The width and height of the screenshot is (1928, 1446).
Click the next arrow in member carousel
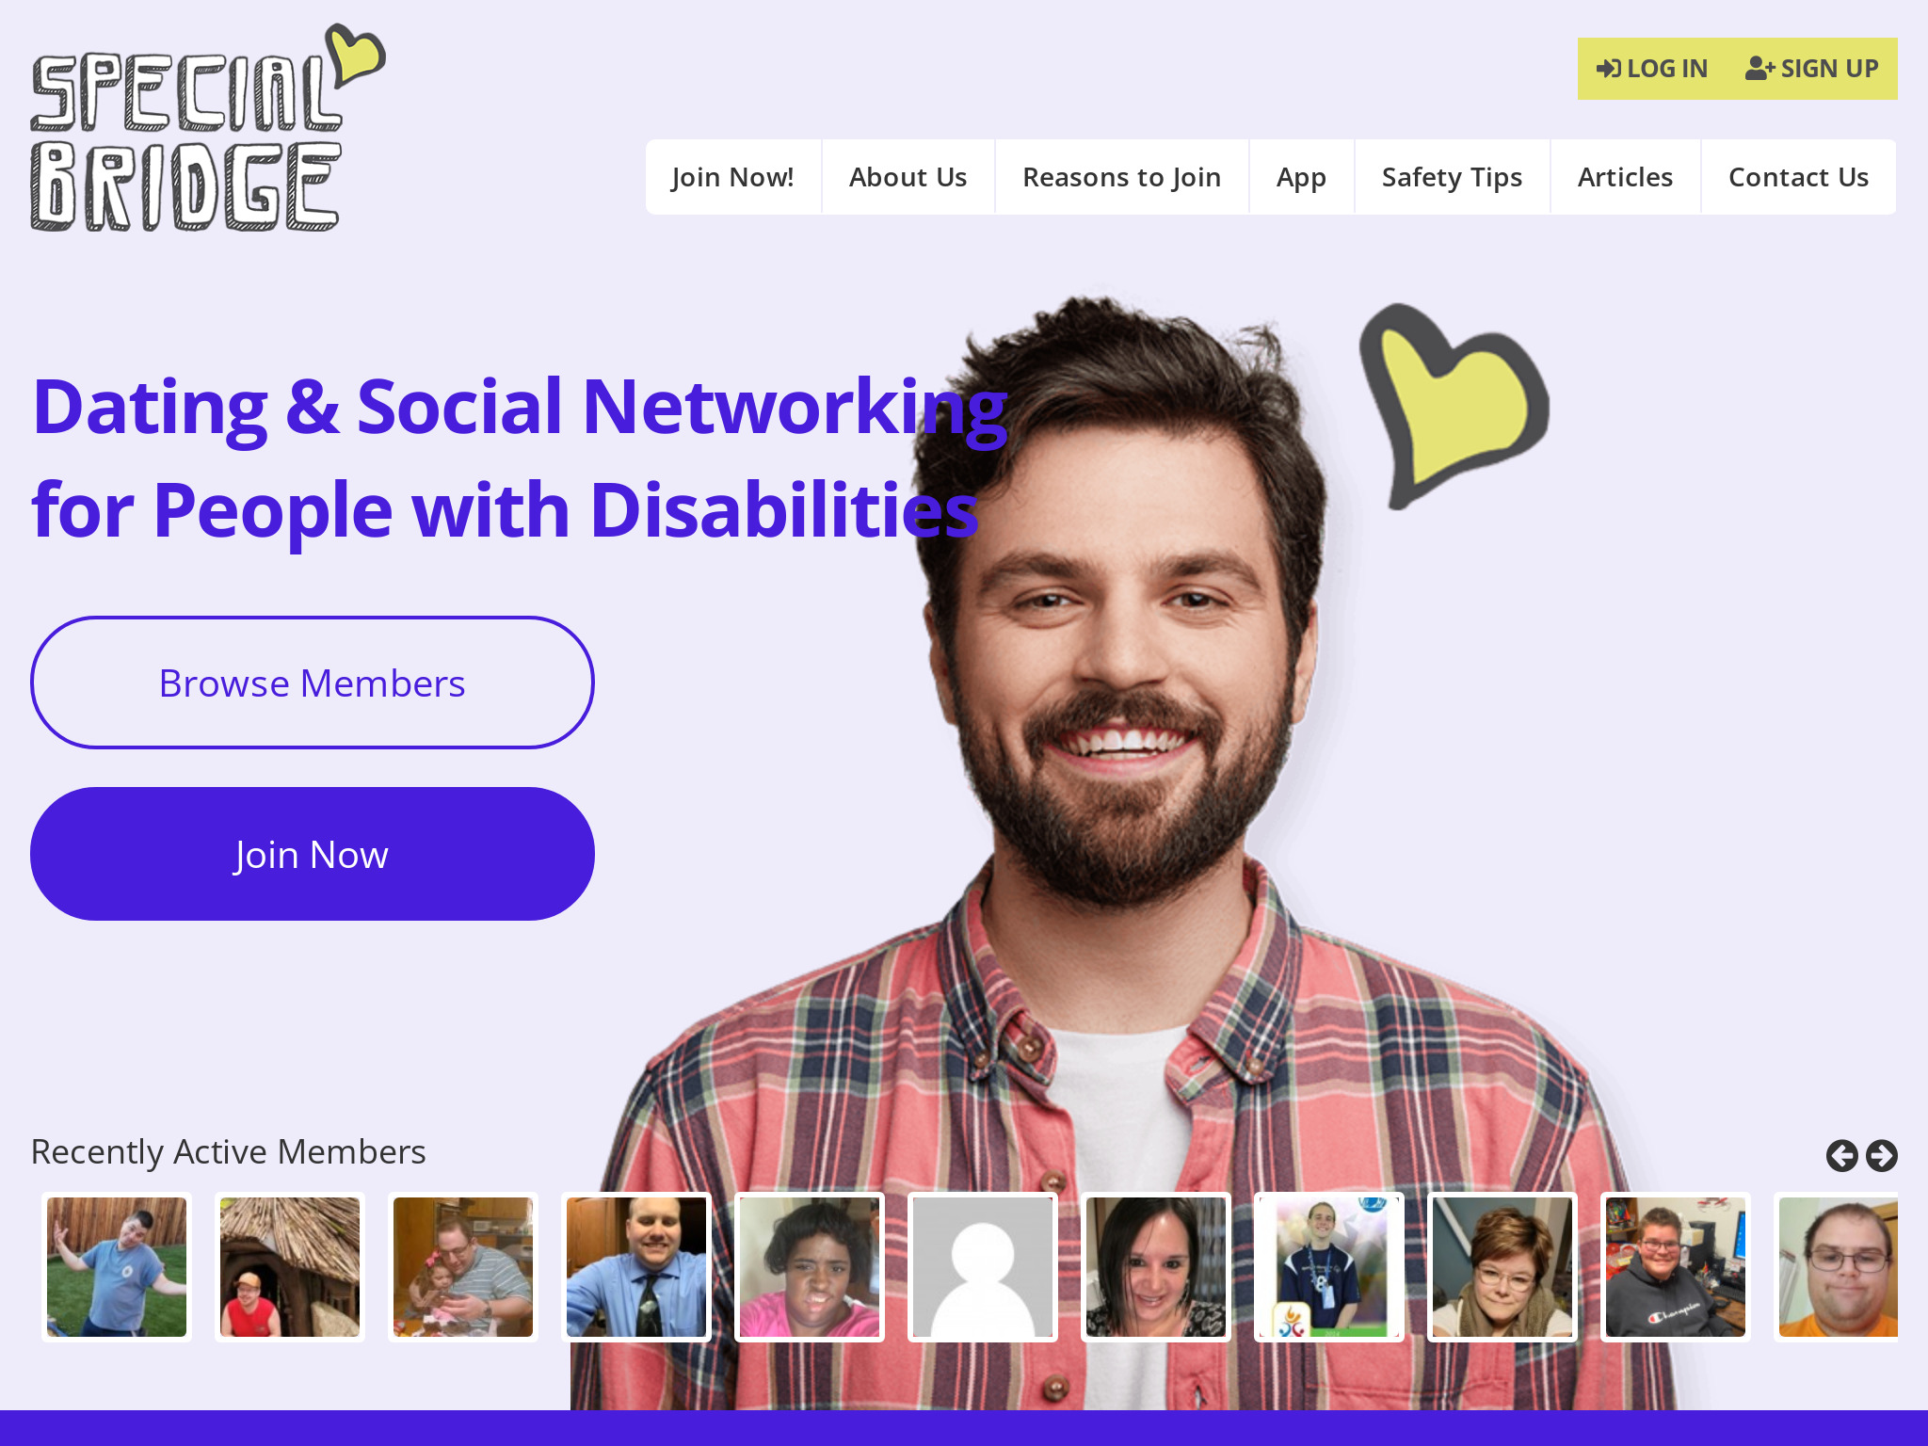click(x=1882, y=1155)
